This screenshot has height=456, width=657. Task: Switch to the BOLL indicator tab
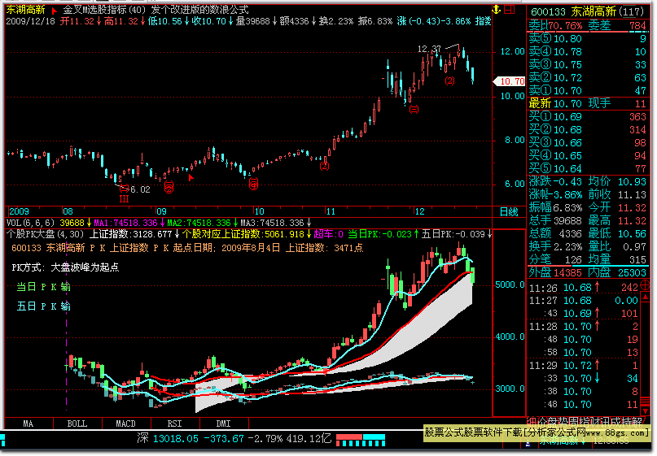click(x=77, y=423)
